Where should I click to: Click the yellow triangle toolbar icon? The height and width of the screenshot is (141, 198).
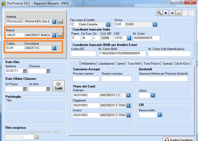click(x=179, y=13)
